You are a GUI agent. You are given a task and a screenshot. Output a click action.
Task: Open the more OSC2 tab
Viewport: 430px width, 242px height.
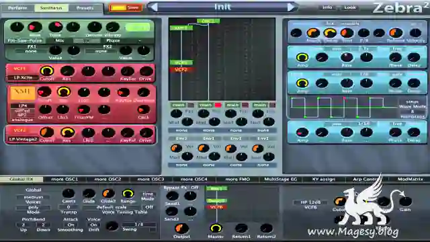pyautogui.click(x=107, y=179)
